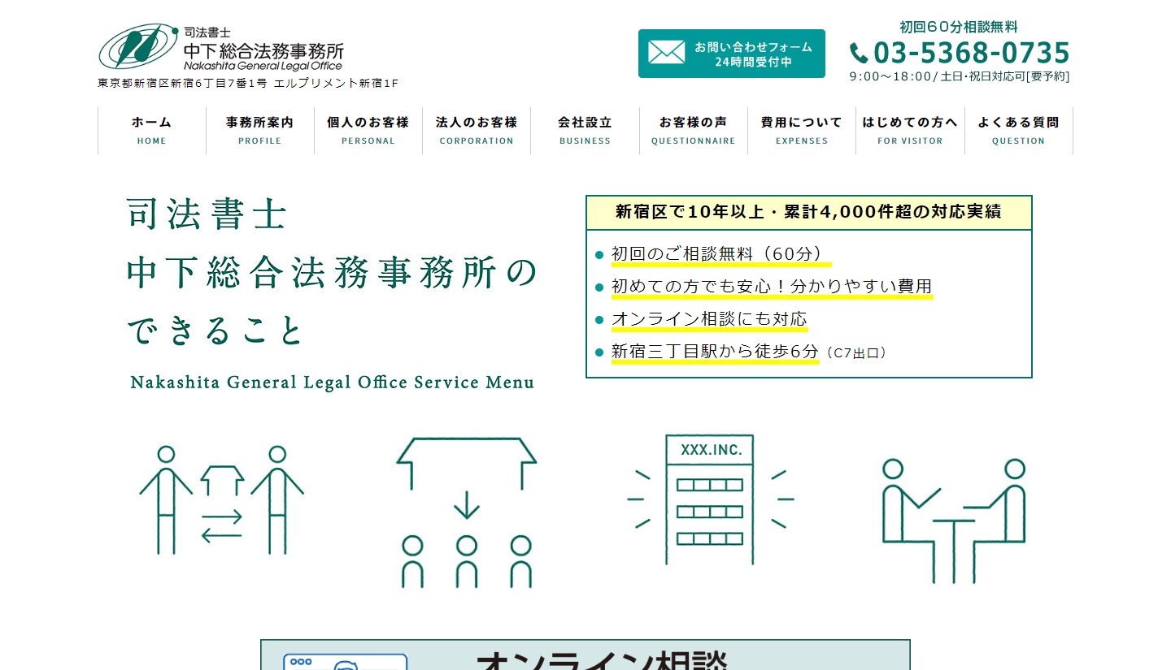Click the phone handset icon
The height and width of the screenshot is (670, 1171).
pyautogui.click(x=859, y=54)
